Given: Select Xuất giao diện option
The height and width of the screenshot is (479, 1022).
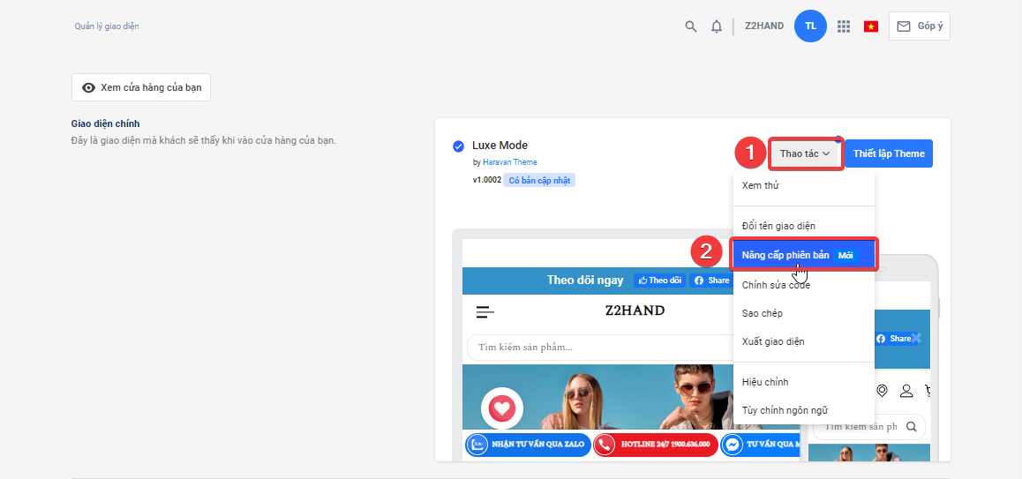Looking at the screenshot, I should 773,341.
